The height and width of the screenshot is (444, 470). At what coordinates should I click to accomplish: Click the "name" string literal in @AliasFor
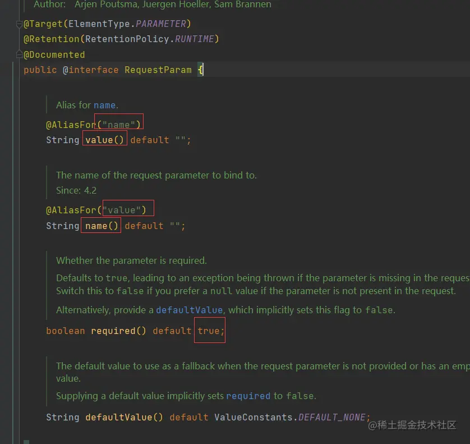119,125
